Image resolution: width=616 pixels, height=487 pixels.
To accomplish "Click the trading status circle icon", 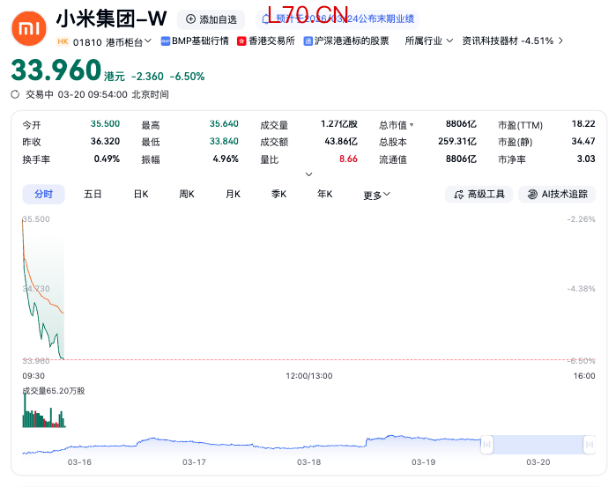I will (x=15, y=94).
